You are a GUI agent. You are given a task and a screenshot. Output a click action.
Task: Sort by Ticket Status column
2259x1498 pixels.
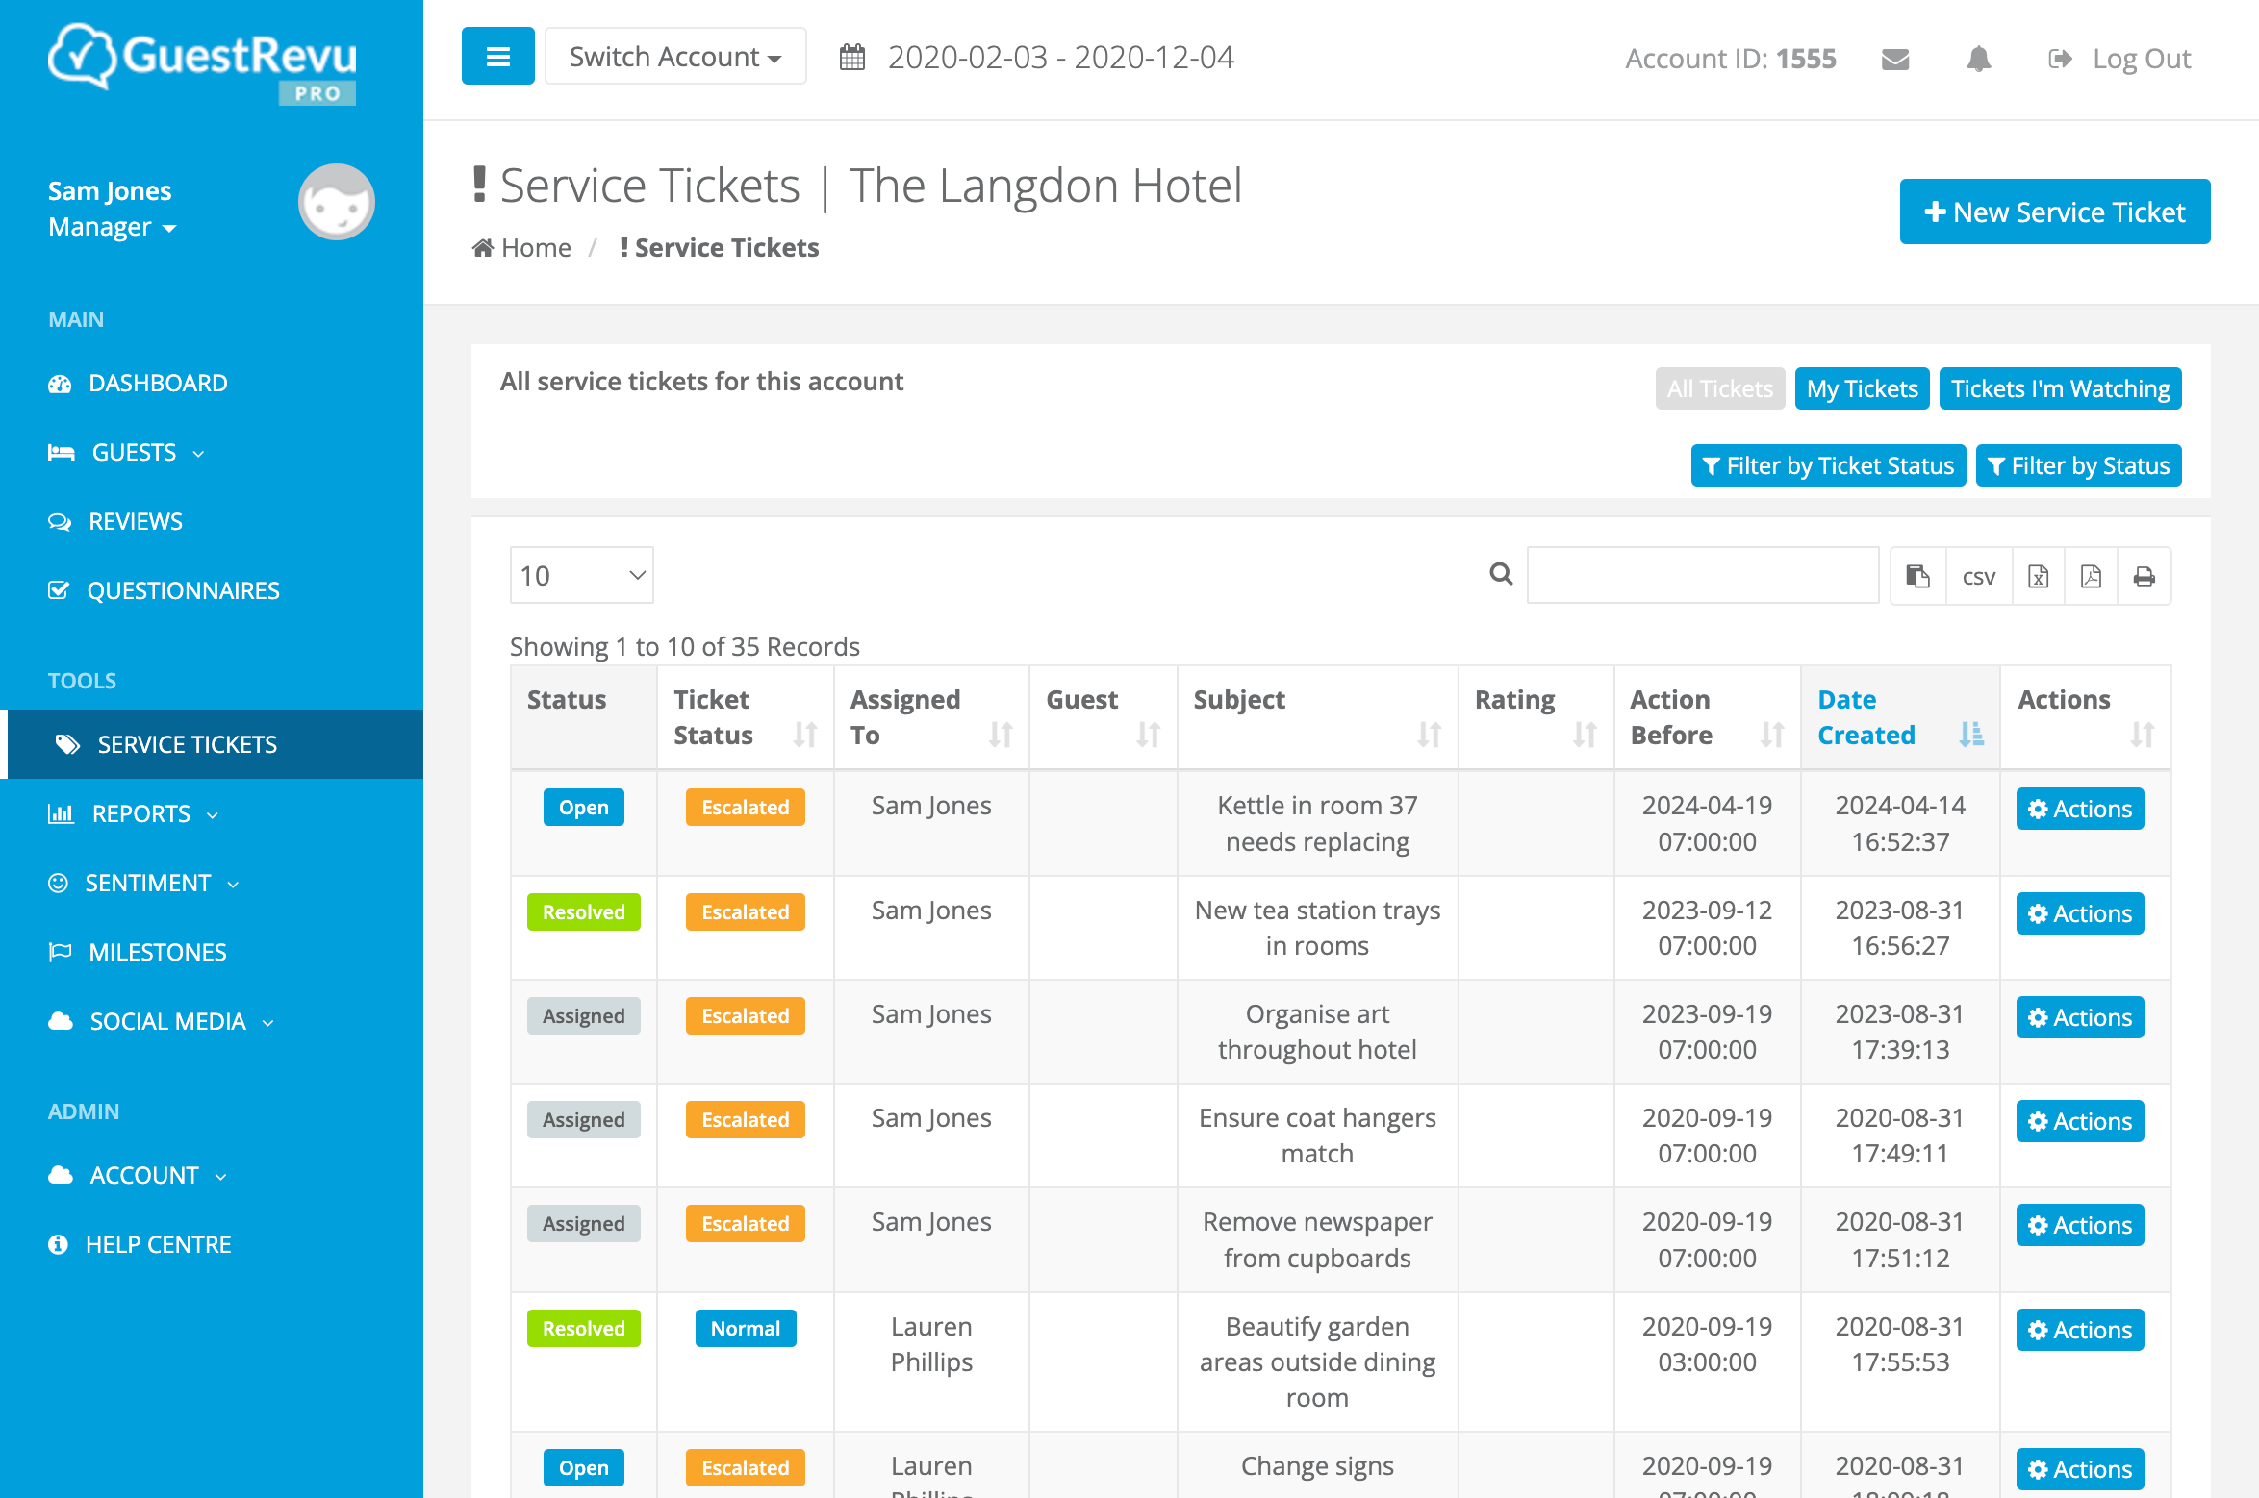746,717
